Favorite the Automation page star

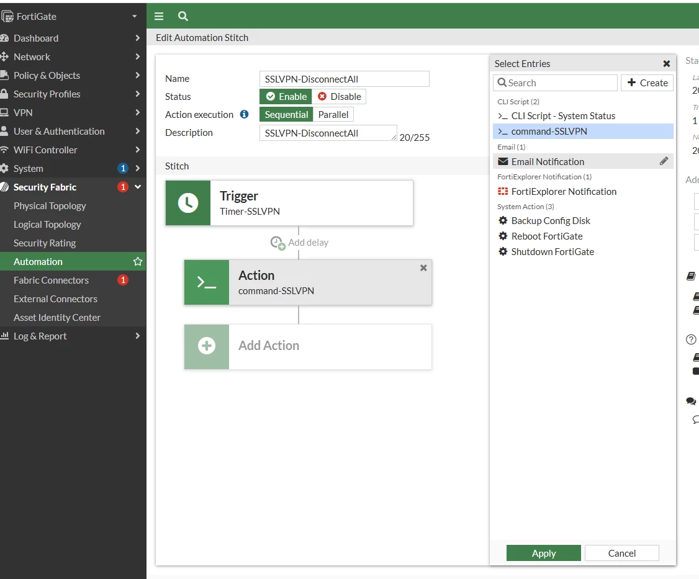click(x=138, y=262)
